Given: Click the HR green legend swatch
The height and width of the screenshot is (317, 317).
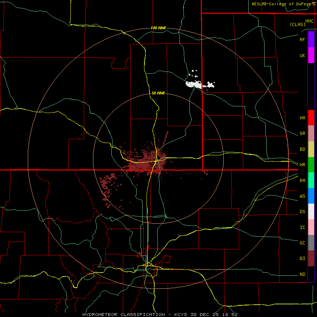Looking at the screenshot, I should [x=311, y=165].
